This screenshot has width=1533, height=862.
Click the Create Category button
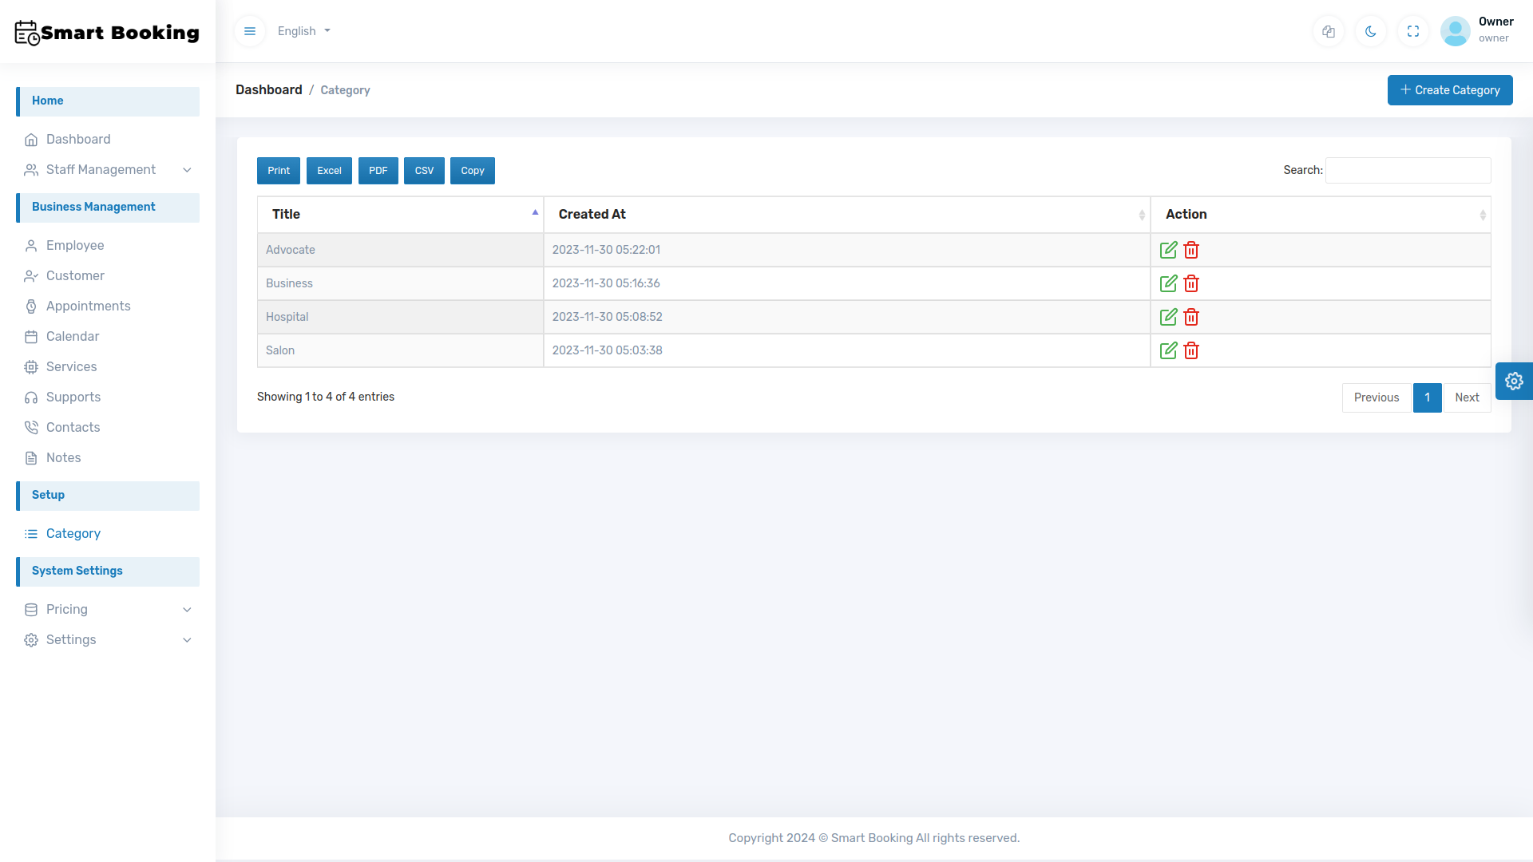pyautogui.click(x=1450, y=89)
